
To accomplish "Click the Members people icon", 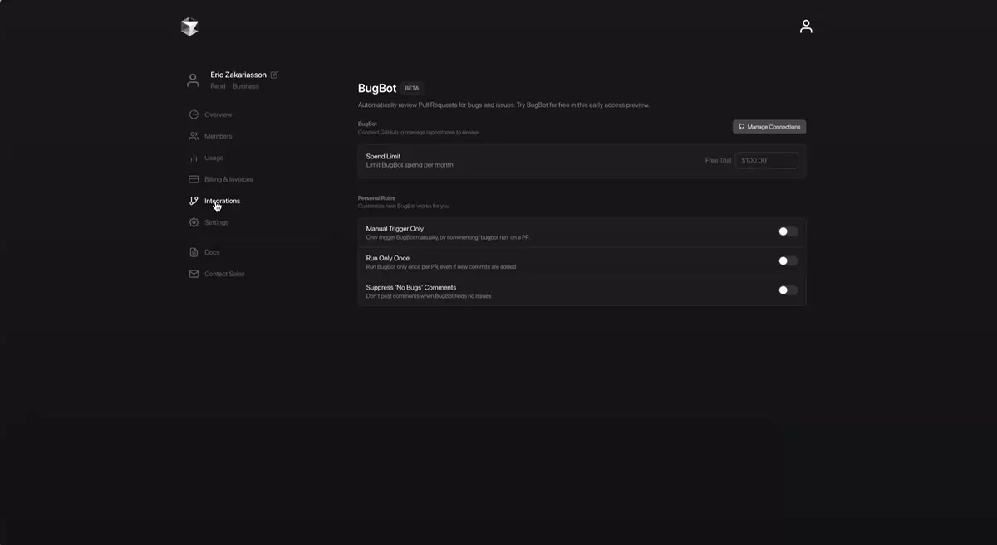I will click(x=194, y=136).
